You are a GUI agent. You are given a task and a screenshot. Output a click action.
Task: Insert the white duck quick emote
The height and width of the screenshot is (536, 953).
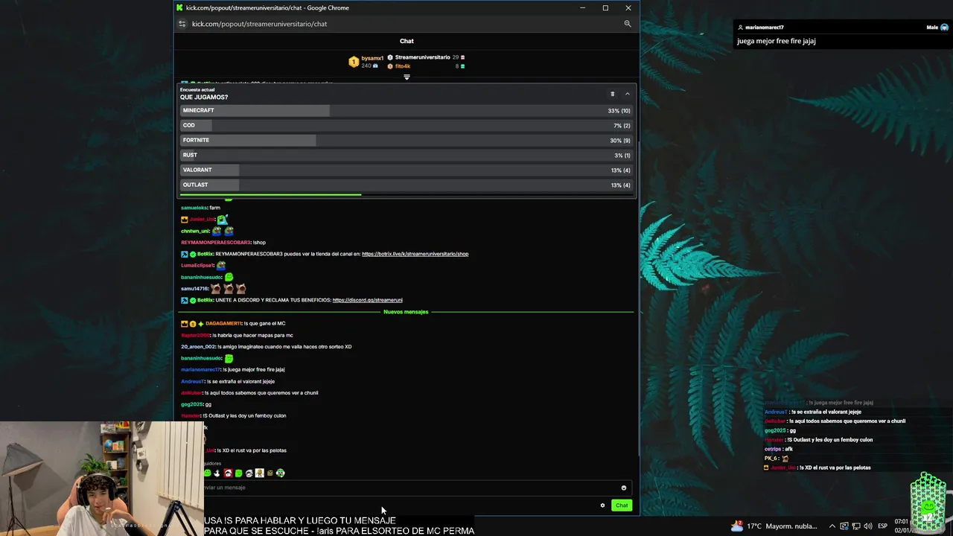pyautogui.click(x=217, y=473)
